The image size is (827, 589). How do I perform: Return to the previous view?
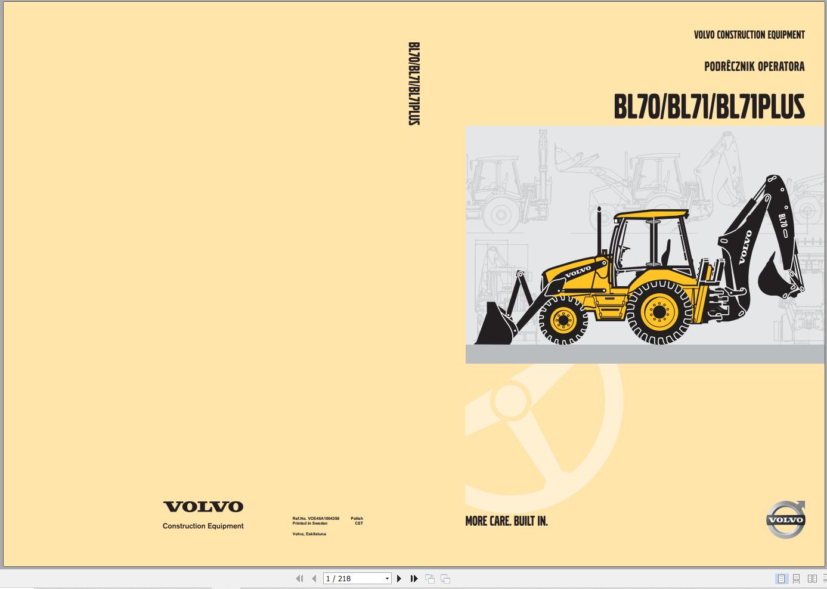pos(429,578)
